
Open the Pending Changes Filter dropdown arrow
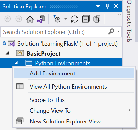[66, 19]
